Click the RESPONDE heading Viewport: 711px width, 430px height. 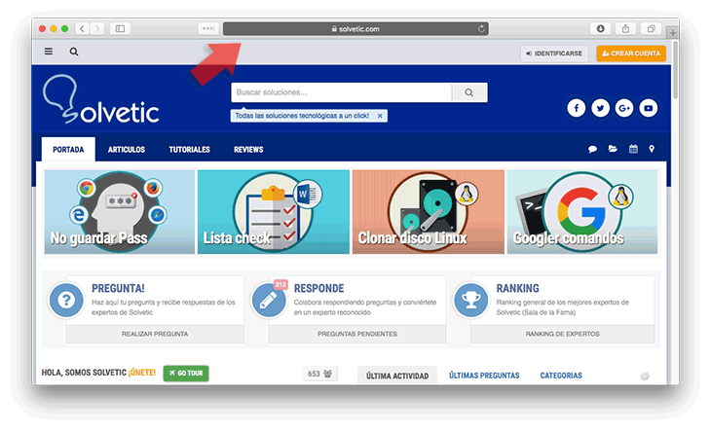coord(318,288)
